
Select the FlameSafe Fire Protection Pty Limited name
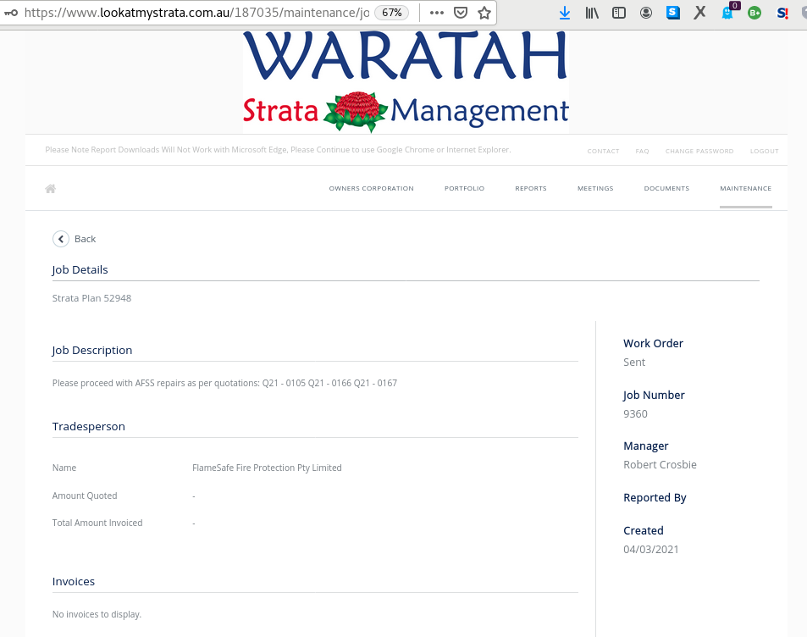click(x=267, y=468)
